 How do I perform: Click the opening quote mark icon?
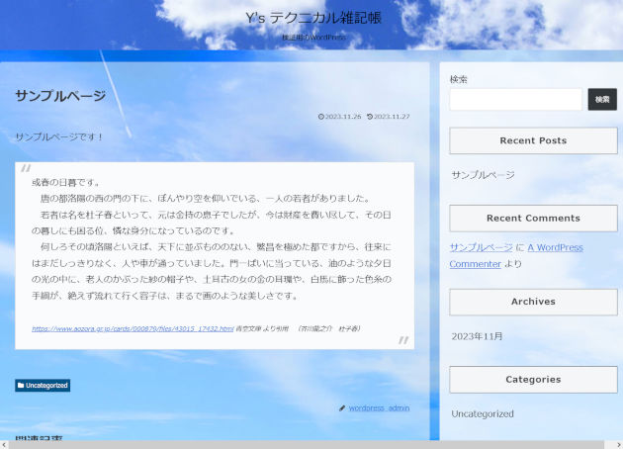tap(27, 169)
